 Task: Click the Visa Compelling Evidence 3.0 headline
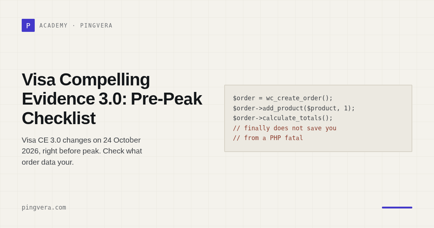coord(112,99)
